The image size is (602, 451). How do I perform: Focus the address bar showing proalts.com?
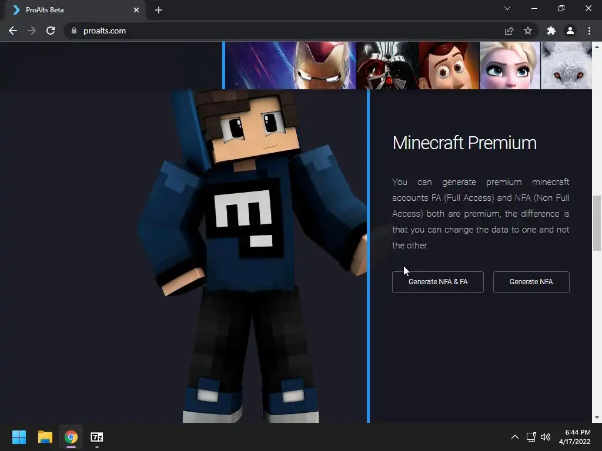point(284,31)
